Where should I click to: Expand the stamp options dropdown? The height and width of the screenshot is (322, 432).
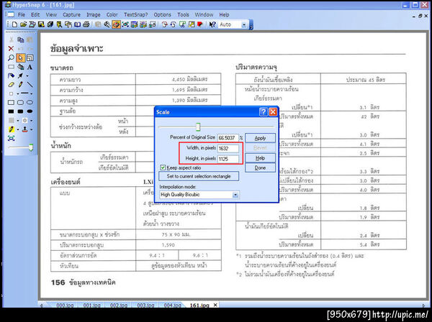(32, 129)
